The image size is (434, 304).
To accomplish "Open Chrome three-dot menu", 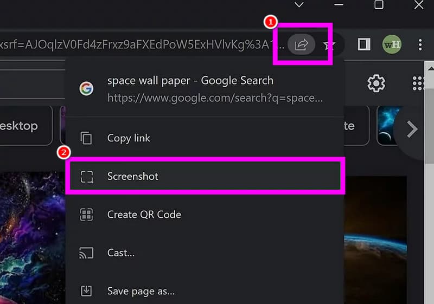I will pyautogui.click(x=420, y=44).
